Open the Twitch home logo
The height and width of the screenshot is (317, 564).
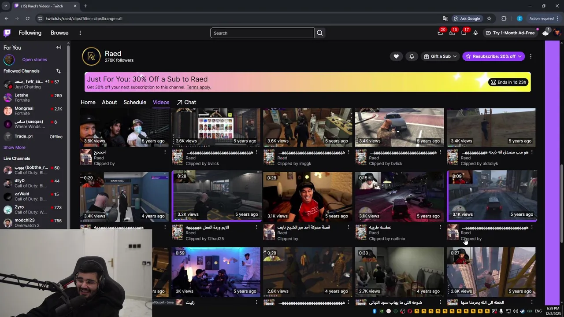(x=7, y=33)
